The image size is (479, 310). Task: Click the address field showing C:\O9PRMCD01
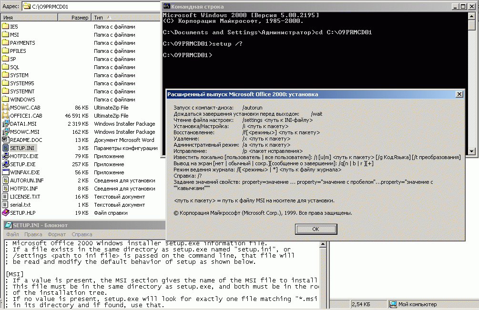[x=92, y=6]
